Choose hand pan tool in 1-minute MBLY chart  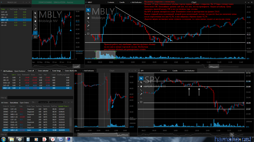click(88, 18)
